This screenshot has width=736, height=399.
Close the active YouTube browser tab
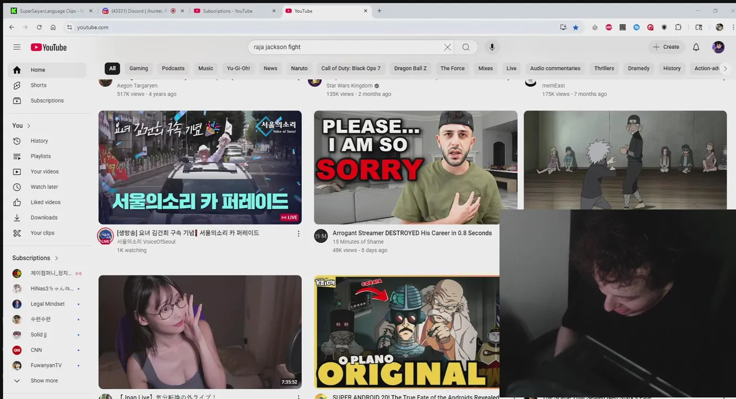pyautogui.click(x=366, y=11)
